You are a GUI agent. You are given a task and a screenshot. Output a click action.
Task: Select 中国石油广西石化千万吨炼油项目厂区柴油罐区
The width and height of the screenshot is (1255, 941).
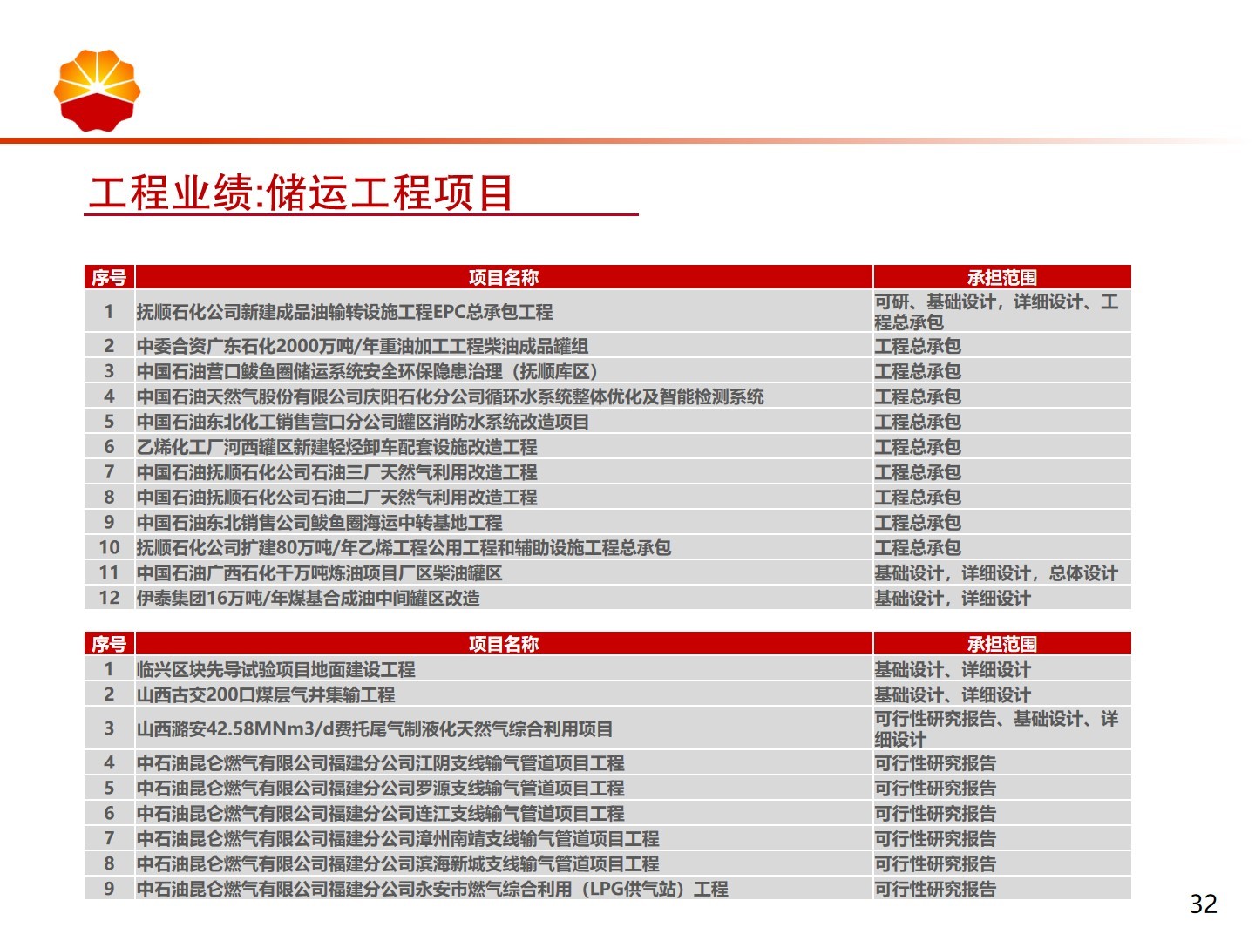(319, 573)
